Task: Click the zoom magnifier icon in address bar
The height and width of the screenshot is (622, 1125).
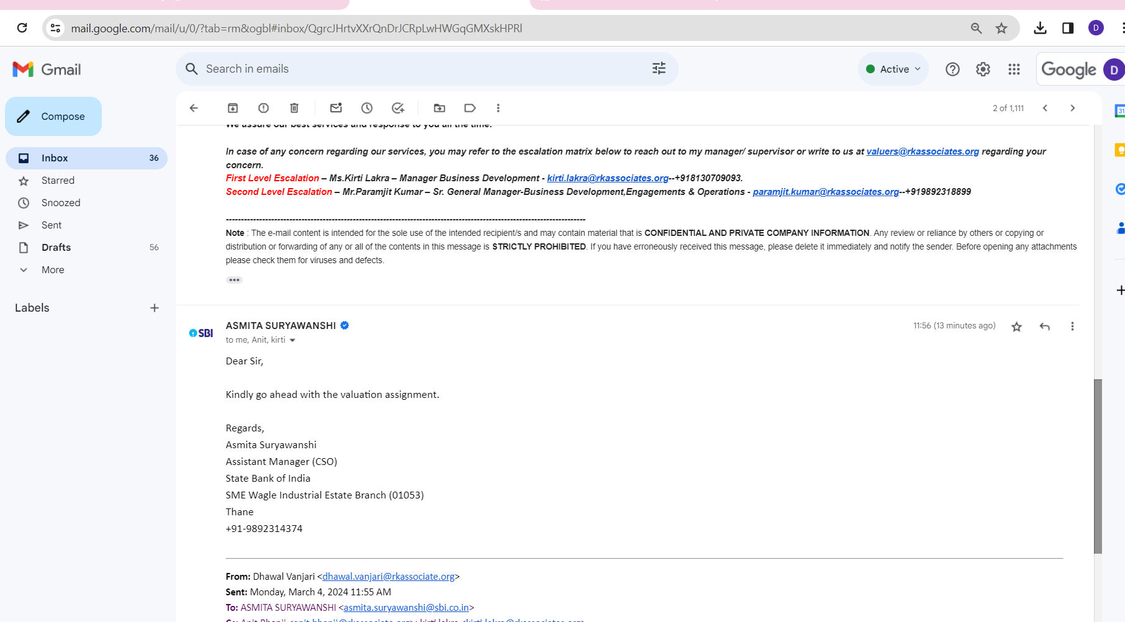Action: click(x=976, y=28)
